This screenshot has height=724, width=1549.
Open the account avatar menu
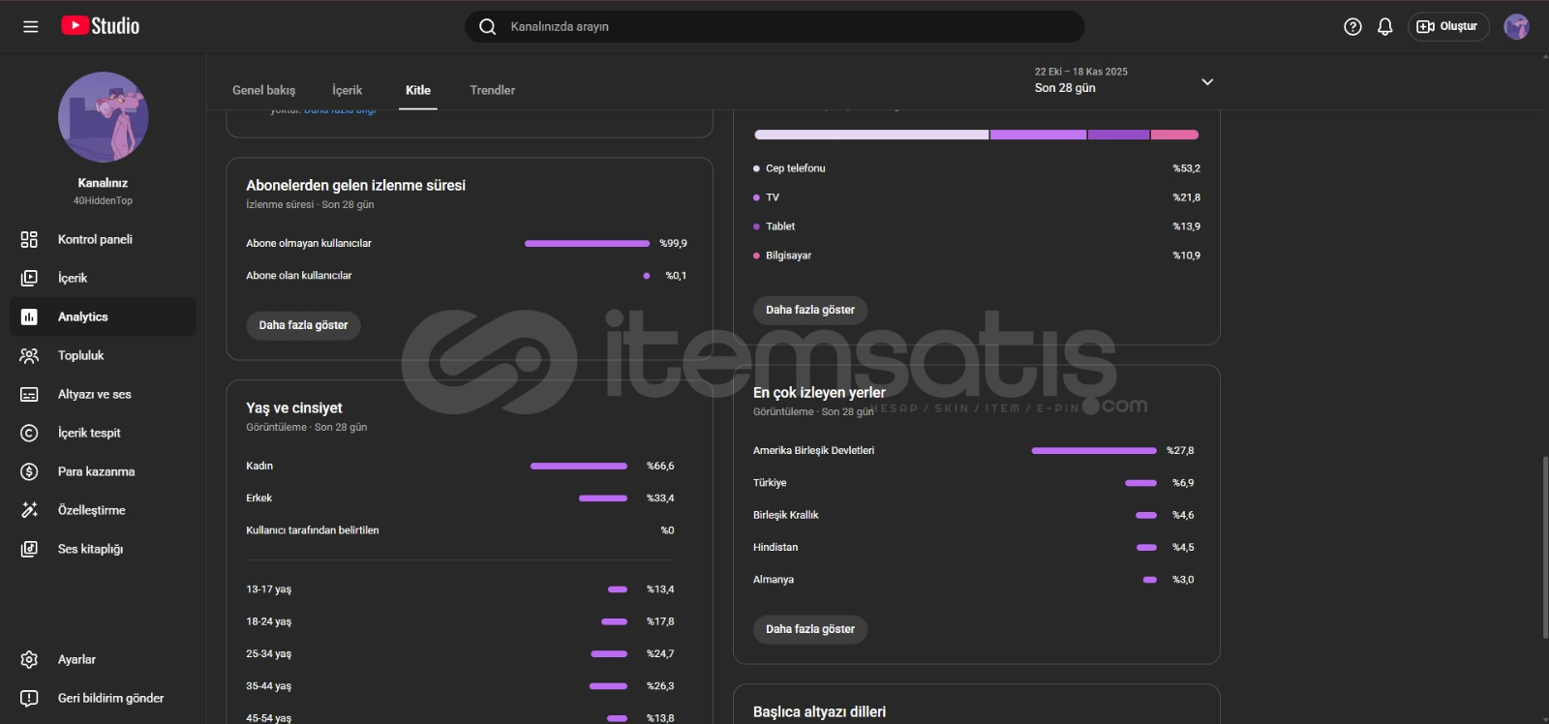tap(1516, 27)
